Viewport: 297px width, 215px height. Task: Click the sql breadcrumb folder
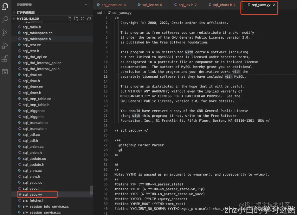tap(100, 13)
